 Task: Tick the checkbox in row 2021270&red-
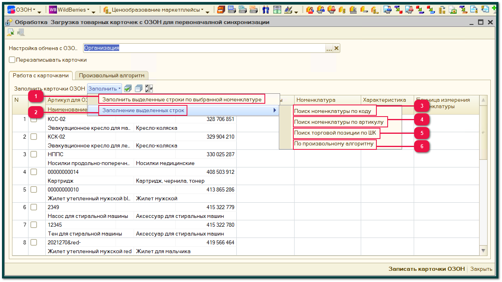tap(34, 242)
